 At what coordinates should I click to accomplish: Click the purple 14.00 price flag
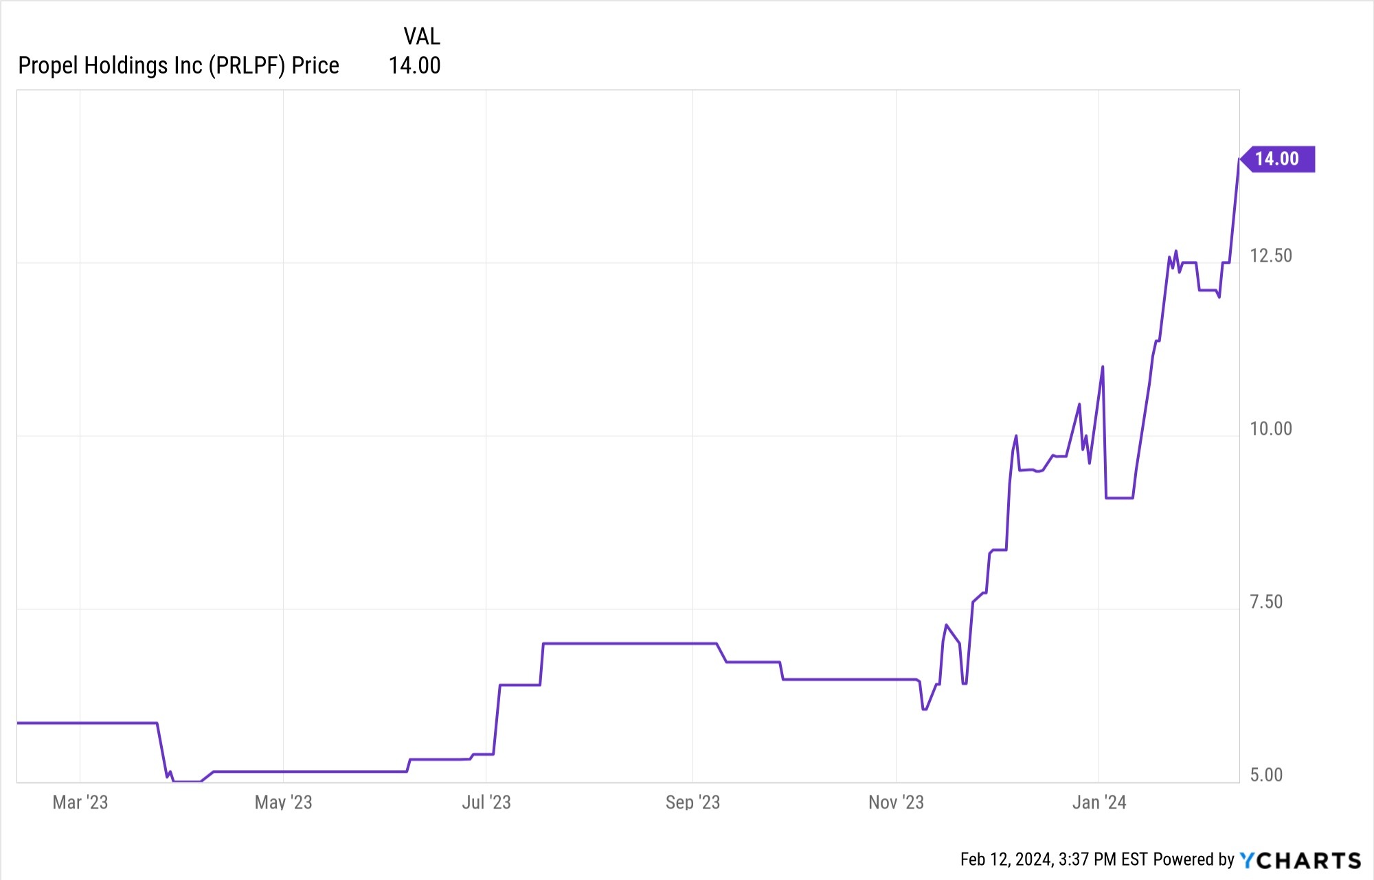1278,159
